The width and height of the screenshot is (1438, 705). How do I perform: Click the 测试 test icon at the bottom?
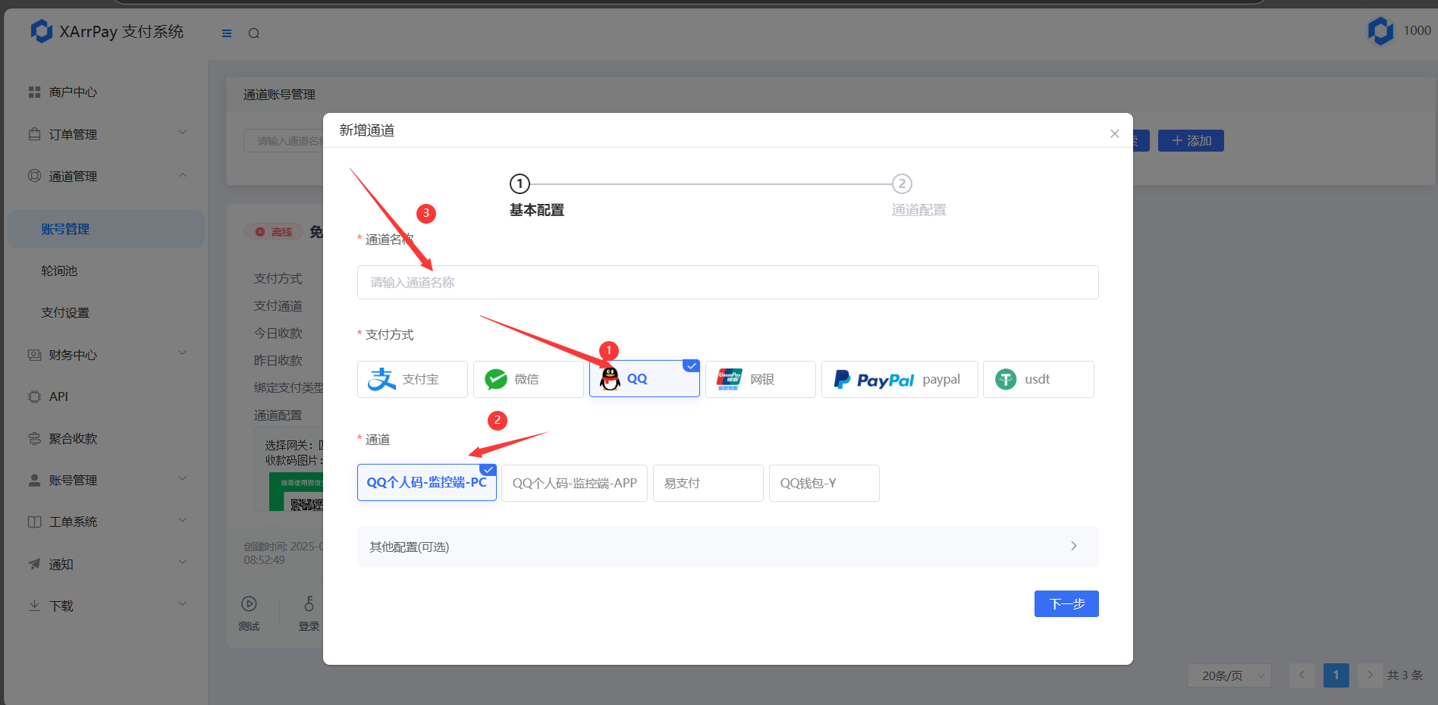point(250,603)
